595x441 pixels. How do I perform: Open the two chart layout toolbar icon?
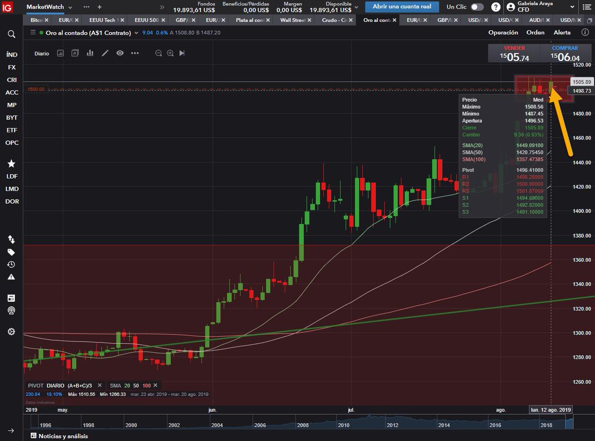75,53
